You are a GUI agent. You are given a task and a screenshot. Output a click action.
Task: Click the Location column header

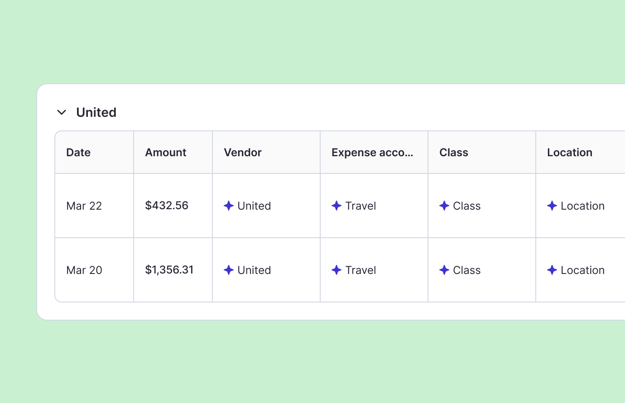coord(570,153)
